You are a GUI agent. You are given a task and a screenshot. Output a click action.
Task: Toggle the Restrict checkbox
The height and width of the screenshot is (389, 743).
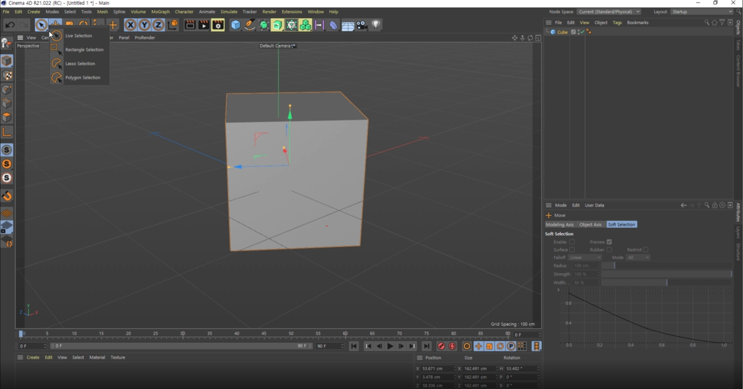click(645, 250)
